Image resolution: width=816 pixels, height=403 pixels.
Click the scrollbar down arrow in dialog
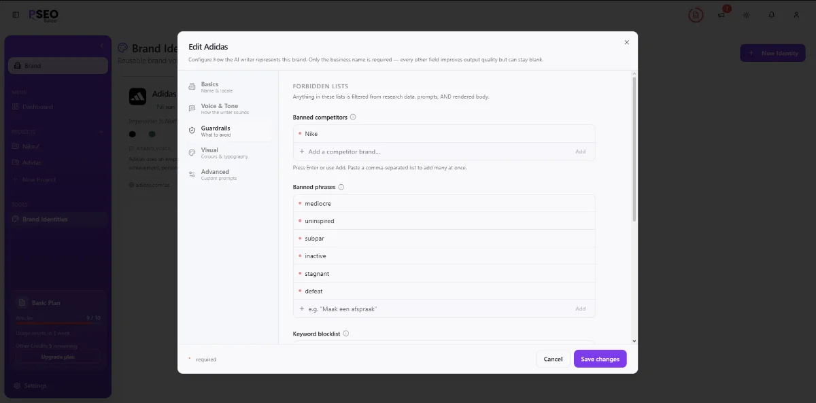click(x=634, y=340)
